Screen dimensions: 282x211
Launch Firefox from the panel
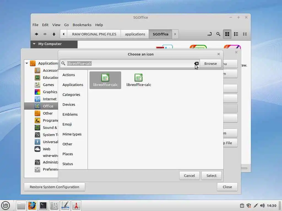coord(32,206)
